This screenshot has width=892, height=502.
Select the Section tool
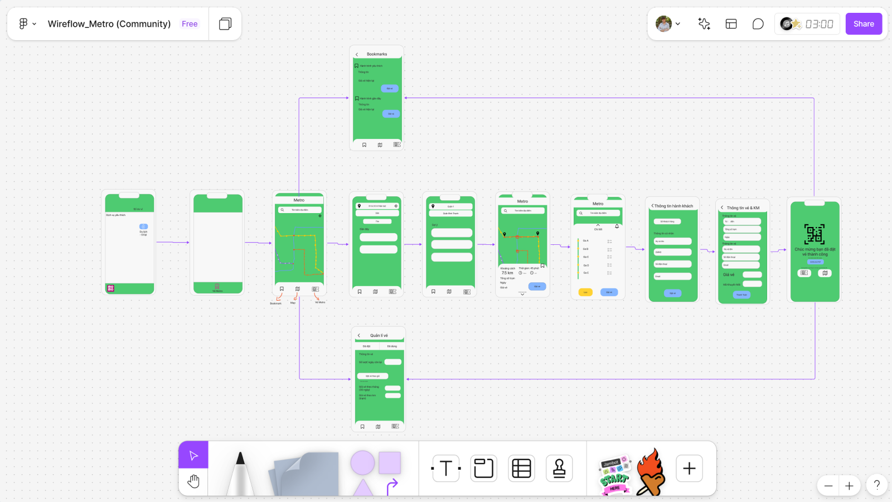point(483,469)
